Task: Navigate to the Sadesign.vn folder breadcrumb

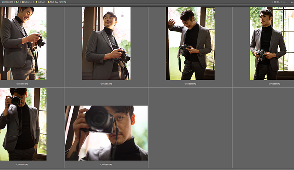Action: click(x=27, y=2)
